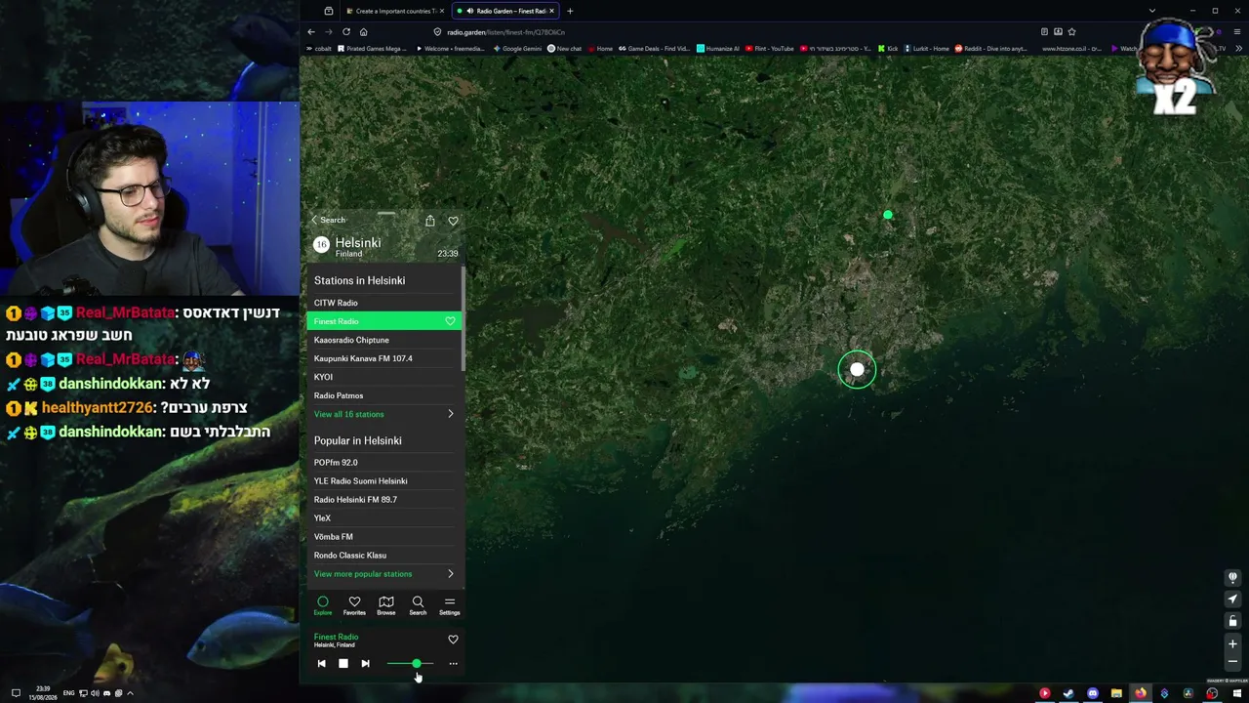Play POPfm 92.0 station
The image size is (1249, 703).
point(384,462)
